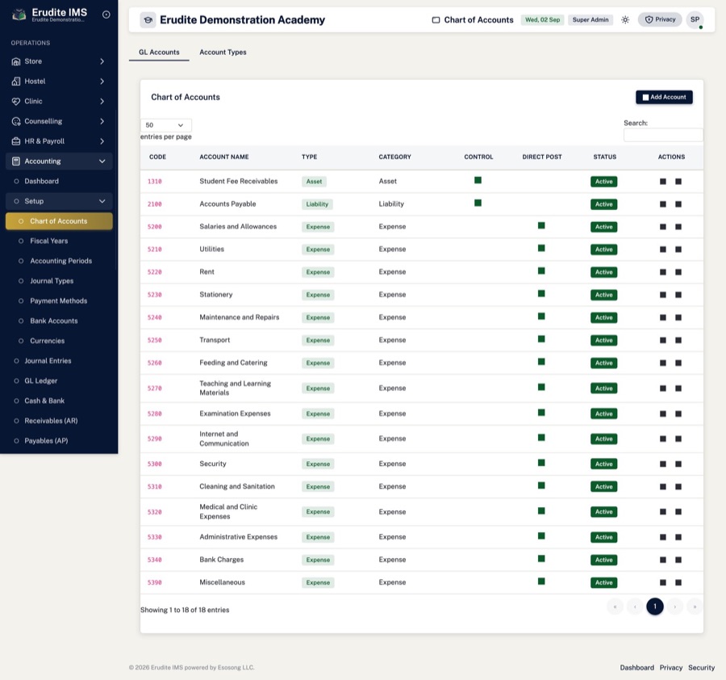Click second action icon in Miscellaneous row
This screenshot has width=726, height=680.
pyautogui.click(x=678, y=583)
